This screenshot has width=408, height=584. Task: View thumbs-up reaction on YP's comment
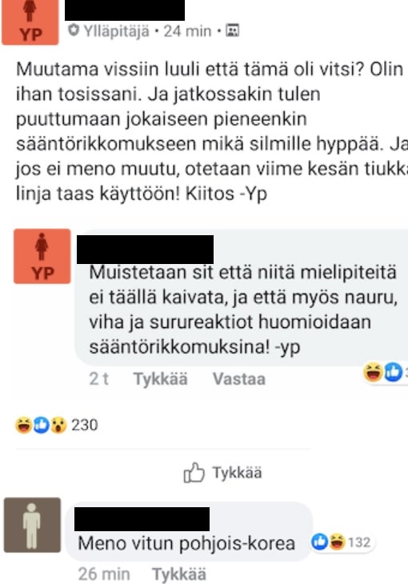[393, 372]
